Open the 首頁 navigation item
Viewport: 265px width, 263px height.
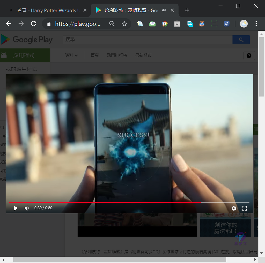[x=95, y=55]
